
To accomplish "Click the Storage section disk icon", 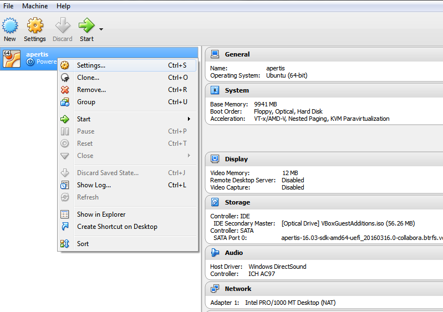I will tap(215, 202).
